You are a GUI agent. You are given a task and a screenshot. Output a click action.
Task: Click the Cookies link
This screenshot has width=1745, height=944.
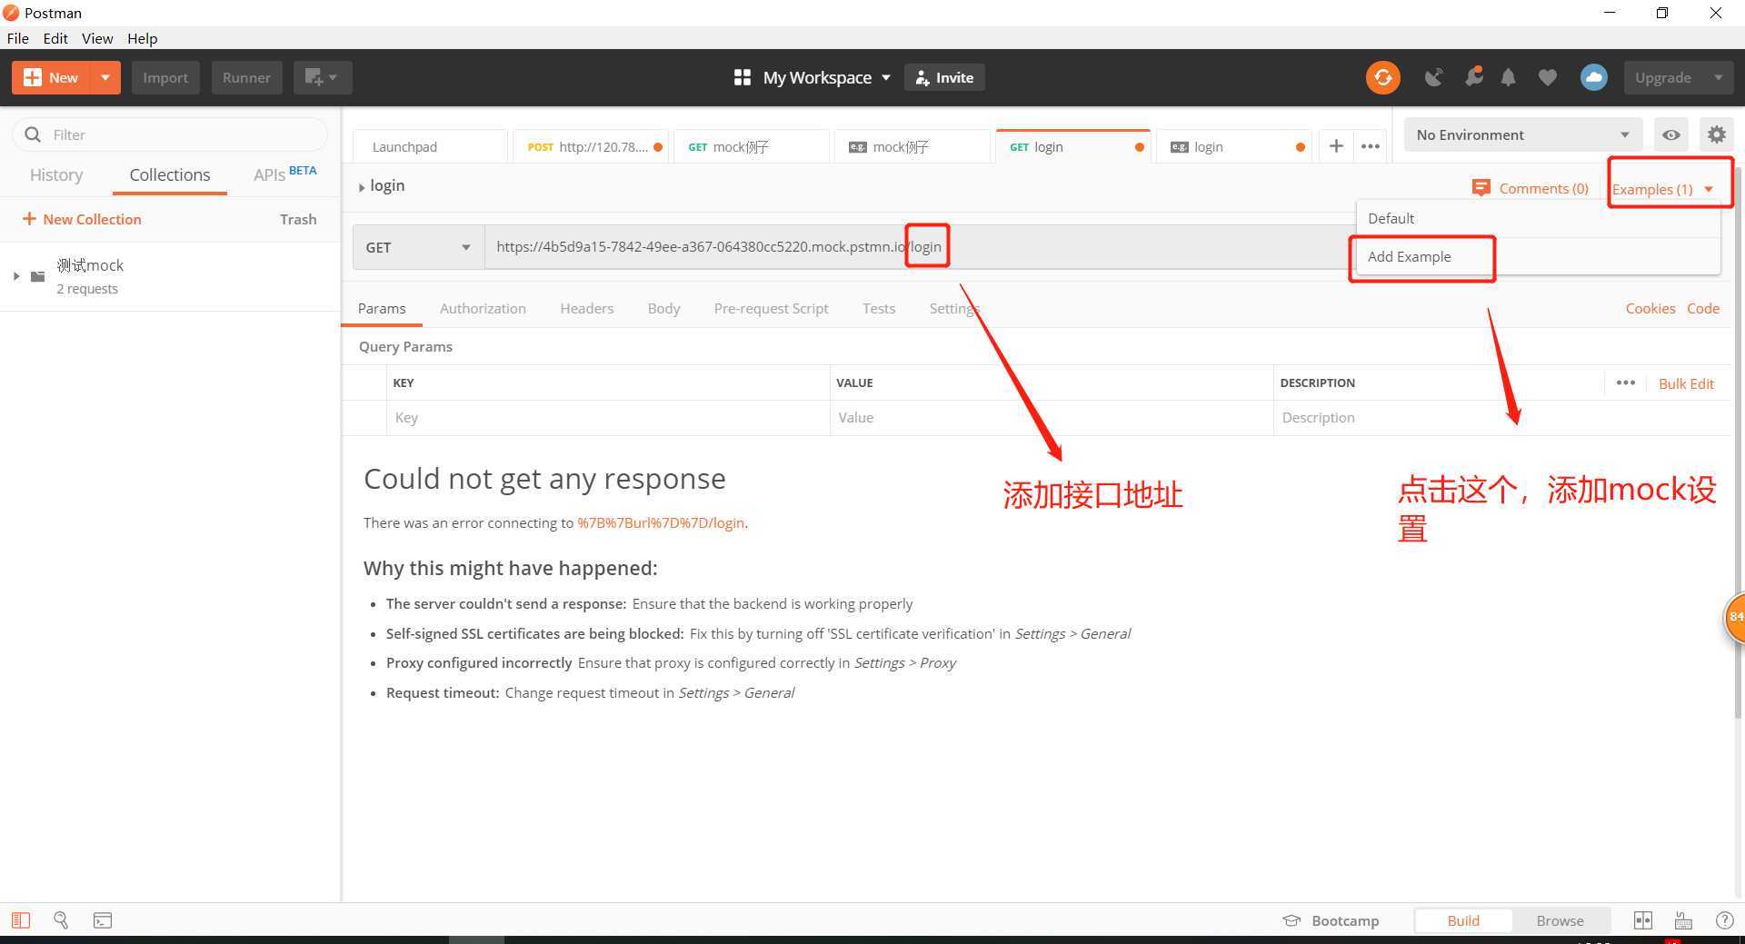coord(1650,308)
